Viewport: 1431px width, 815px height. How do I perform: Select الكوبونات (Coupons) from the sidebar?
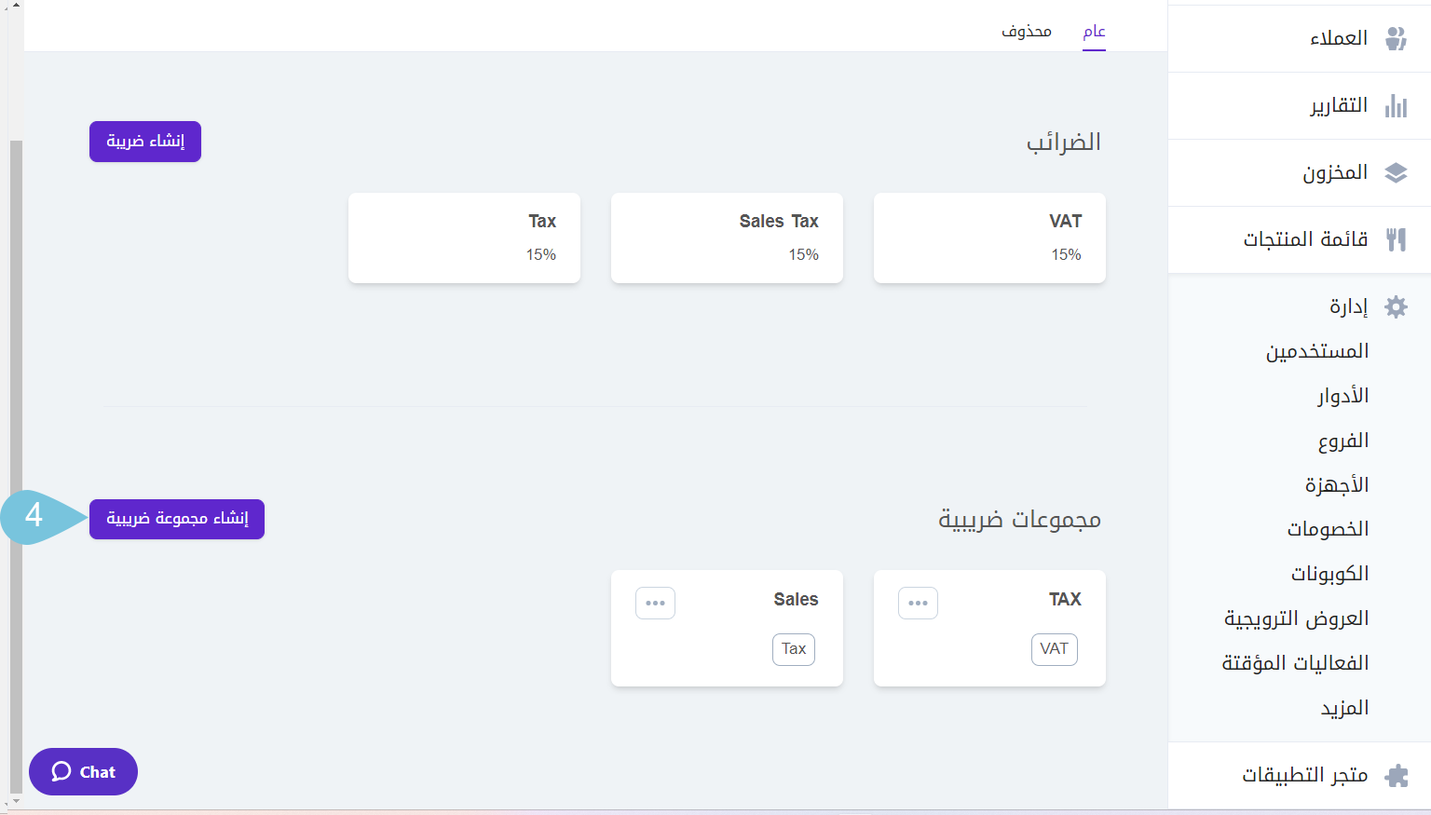[x=1330, y=573]
